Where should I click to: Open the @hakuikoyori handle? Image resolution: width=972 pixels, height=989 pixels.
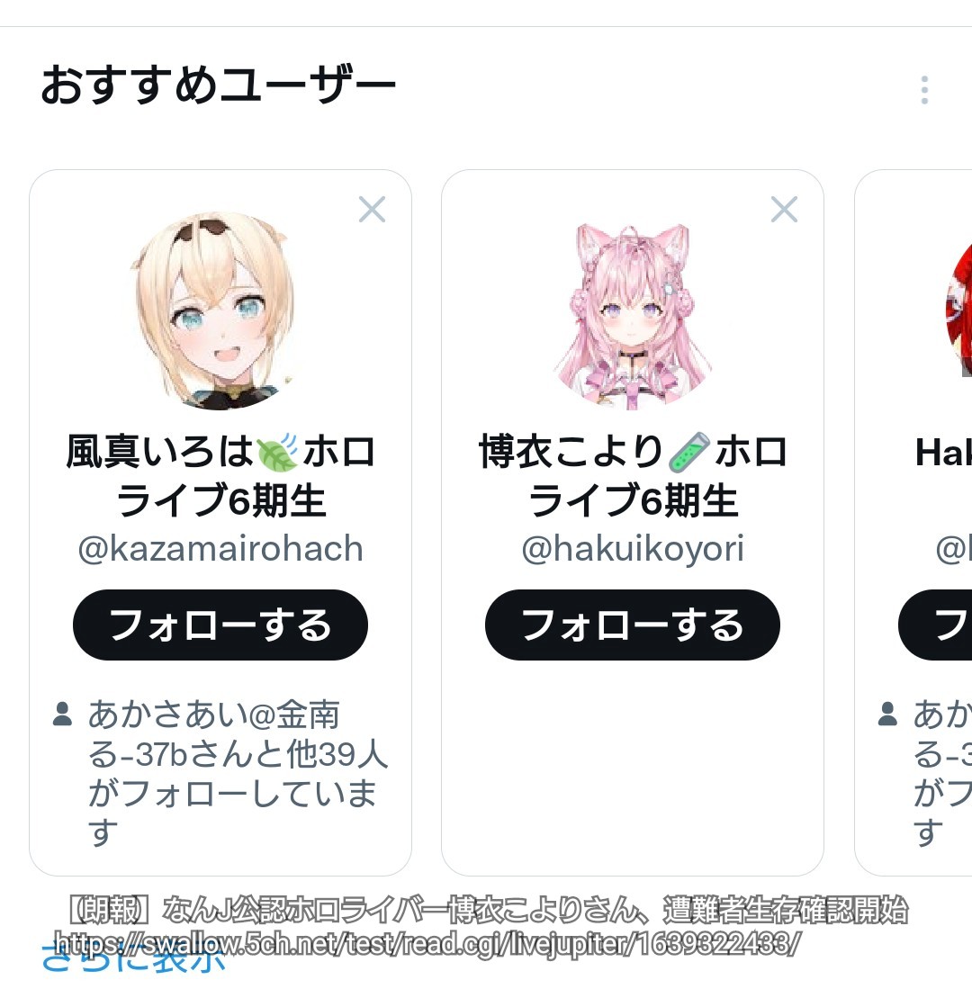(633, 549)
